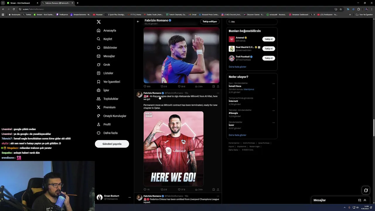Bookmark the Mitrović Al-Rayyan tweet
Screen dimensions: 375x211
point(214,190)
